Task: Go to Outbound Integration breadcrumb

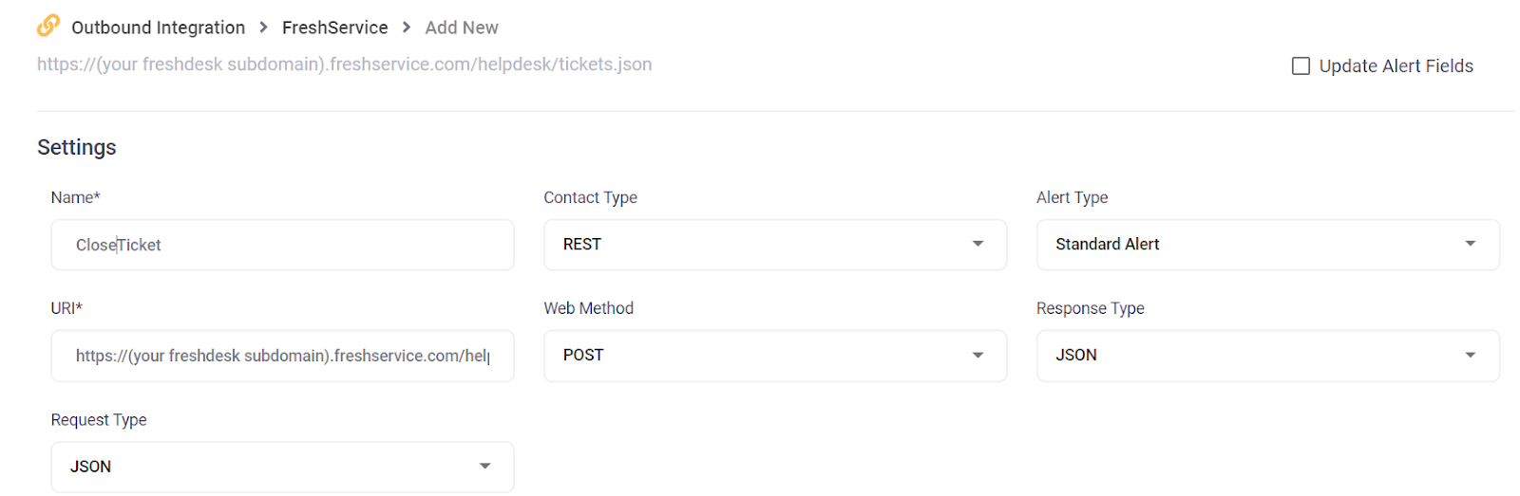Action: (x=158, y=28)
